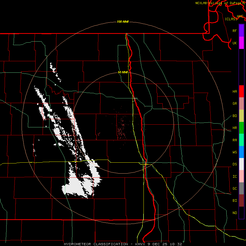
Task: Select the white DS dry snow swatch
Action: point(241,164)
